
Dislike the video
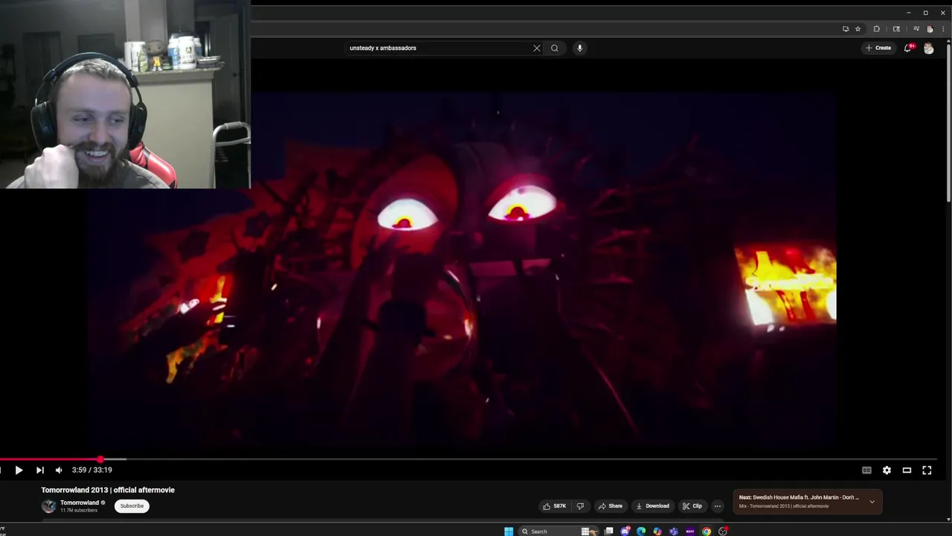581,506
